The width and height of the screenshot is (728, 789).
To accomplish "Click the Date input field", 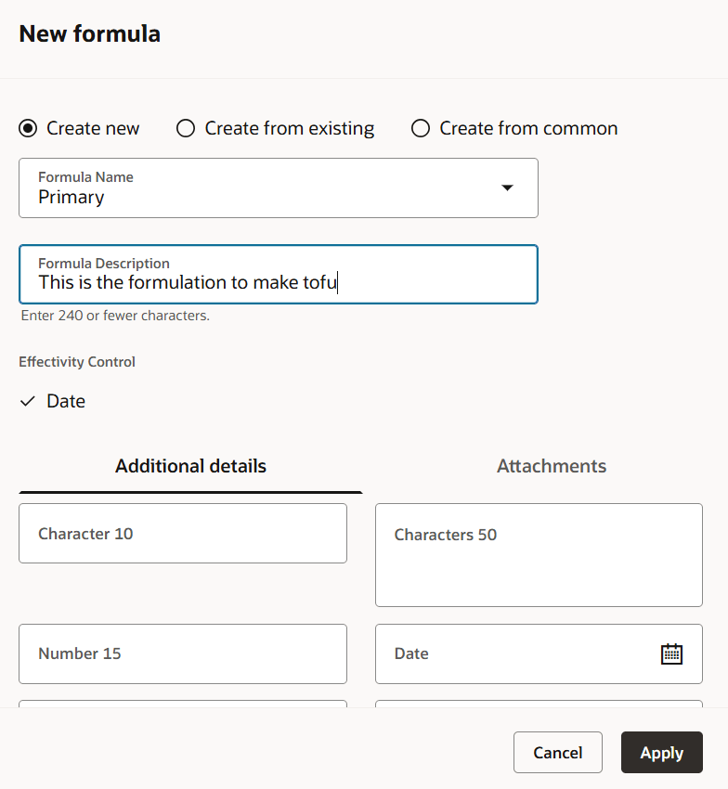I will (x=520, y=653).
